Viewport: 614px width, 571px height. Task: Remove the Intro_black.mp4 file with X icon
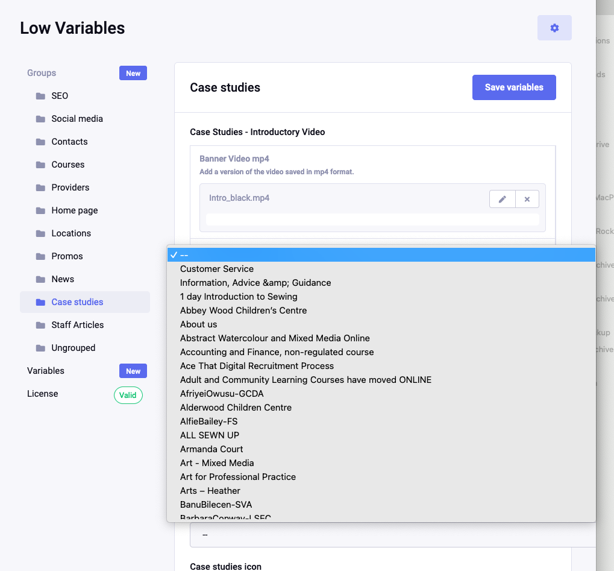click(527, 199)
